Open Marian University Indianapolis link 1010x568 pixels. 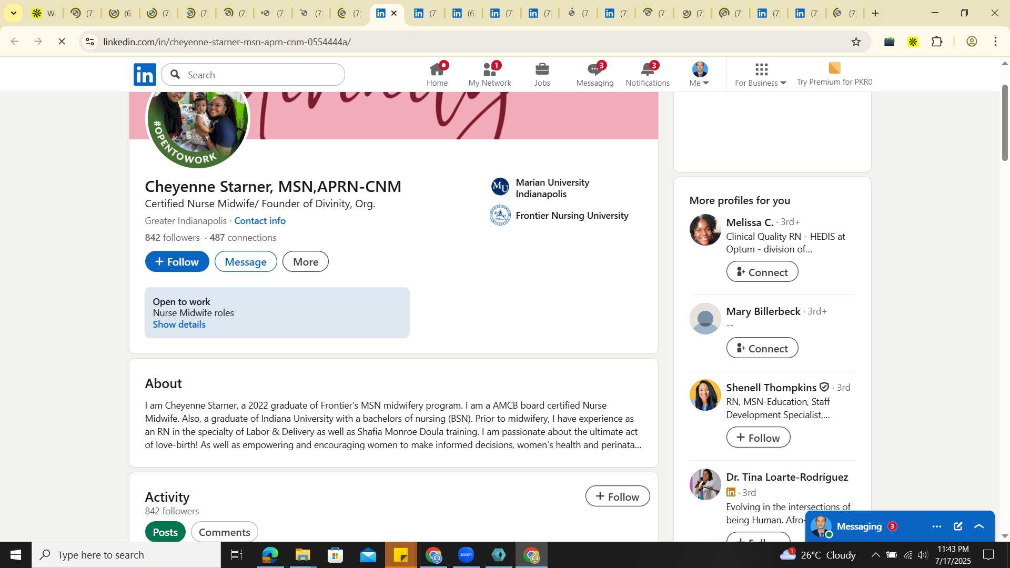click(x=552, y=188)
